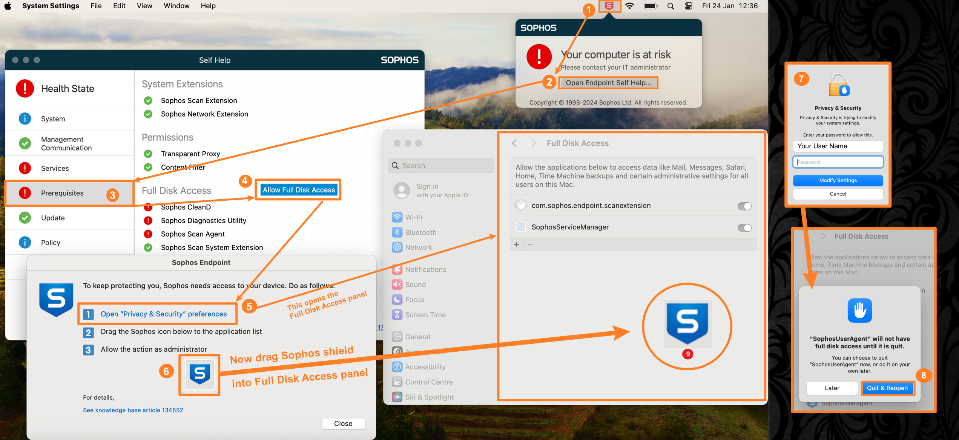Open Focus in System Settings sidebar

(408, 300)
